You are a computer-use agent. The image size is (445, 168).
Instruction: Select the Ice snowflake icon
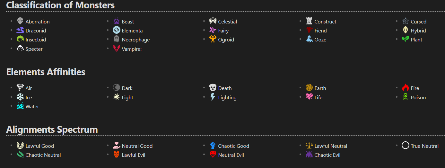click(x=20, y=97)
